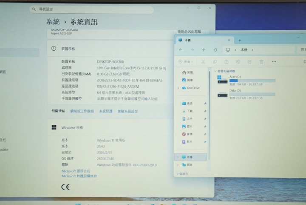Expand the 網路 Network tree node
Screen dimensions: 306x205
178,165
